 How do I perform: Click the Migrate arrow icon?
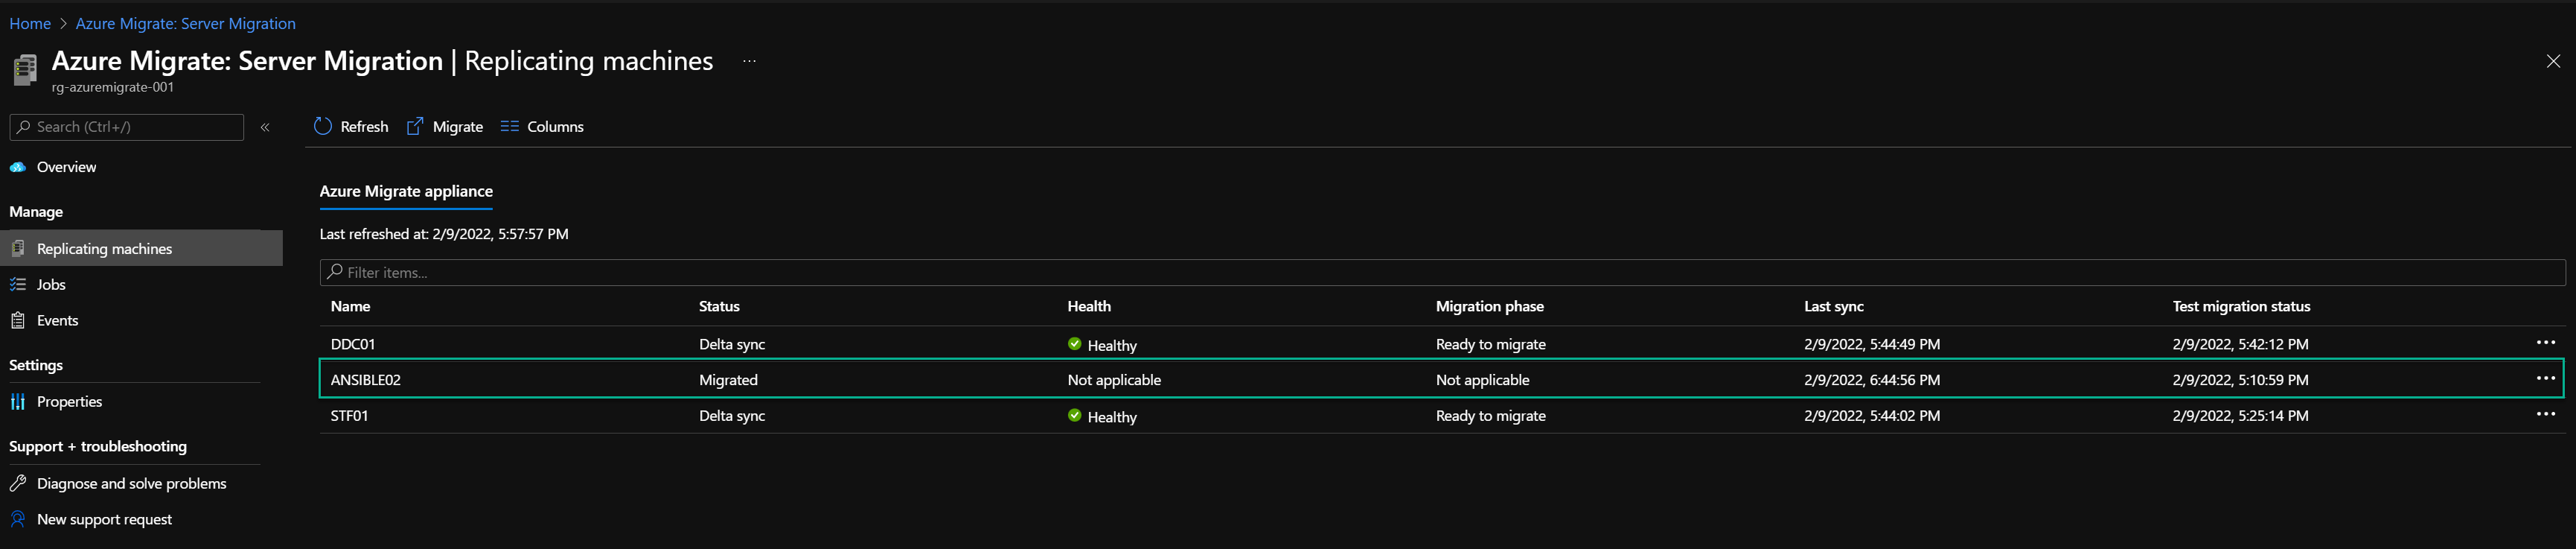(415, 127)
